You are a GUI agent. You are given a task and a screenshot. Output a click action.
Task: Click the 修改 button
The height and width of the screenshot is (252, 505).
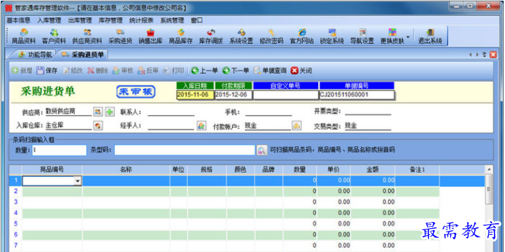pos(73,71)
